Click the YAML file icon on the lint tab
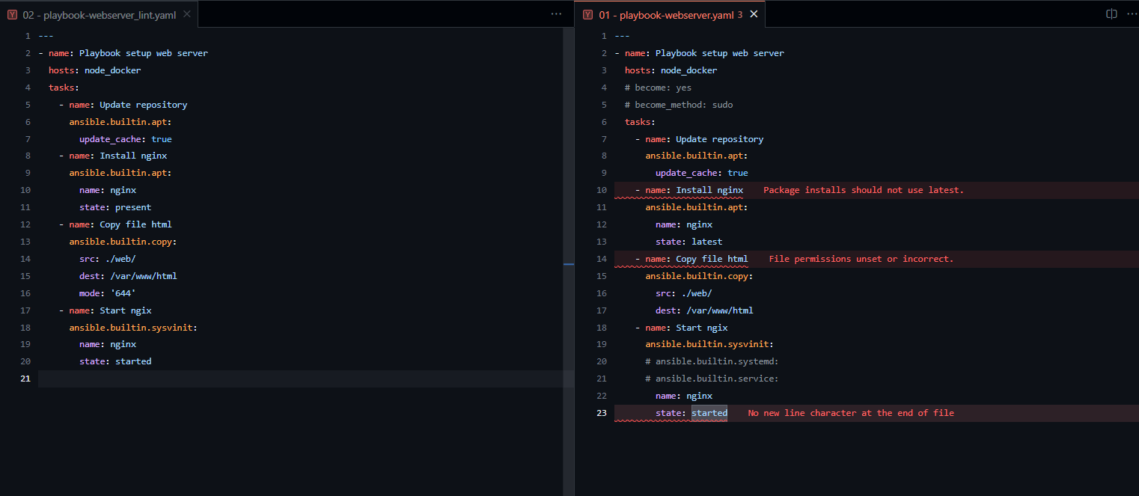 point(12,14)
